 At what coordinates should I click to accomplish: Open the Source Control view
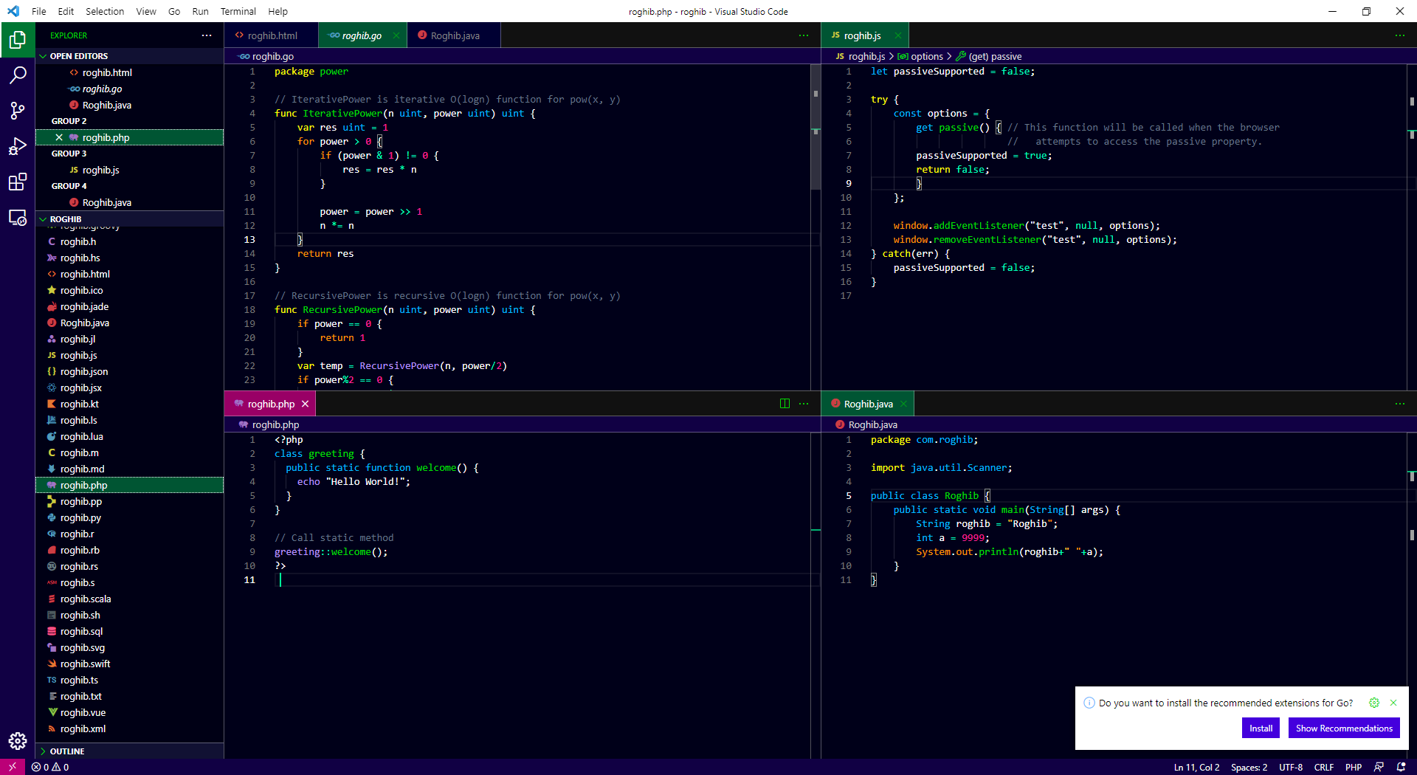pos(18,111)
